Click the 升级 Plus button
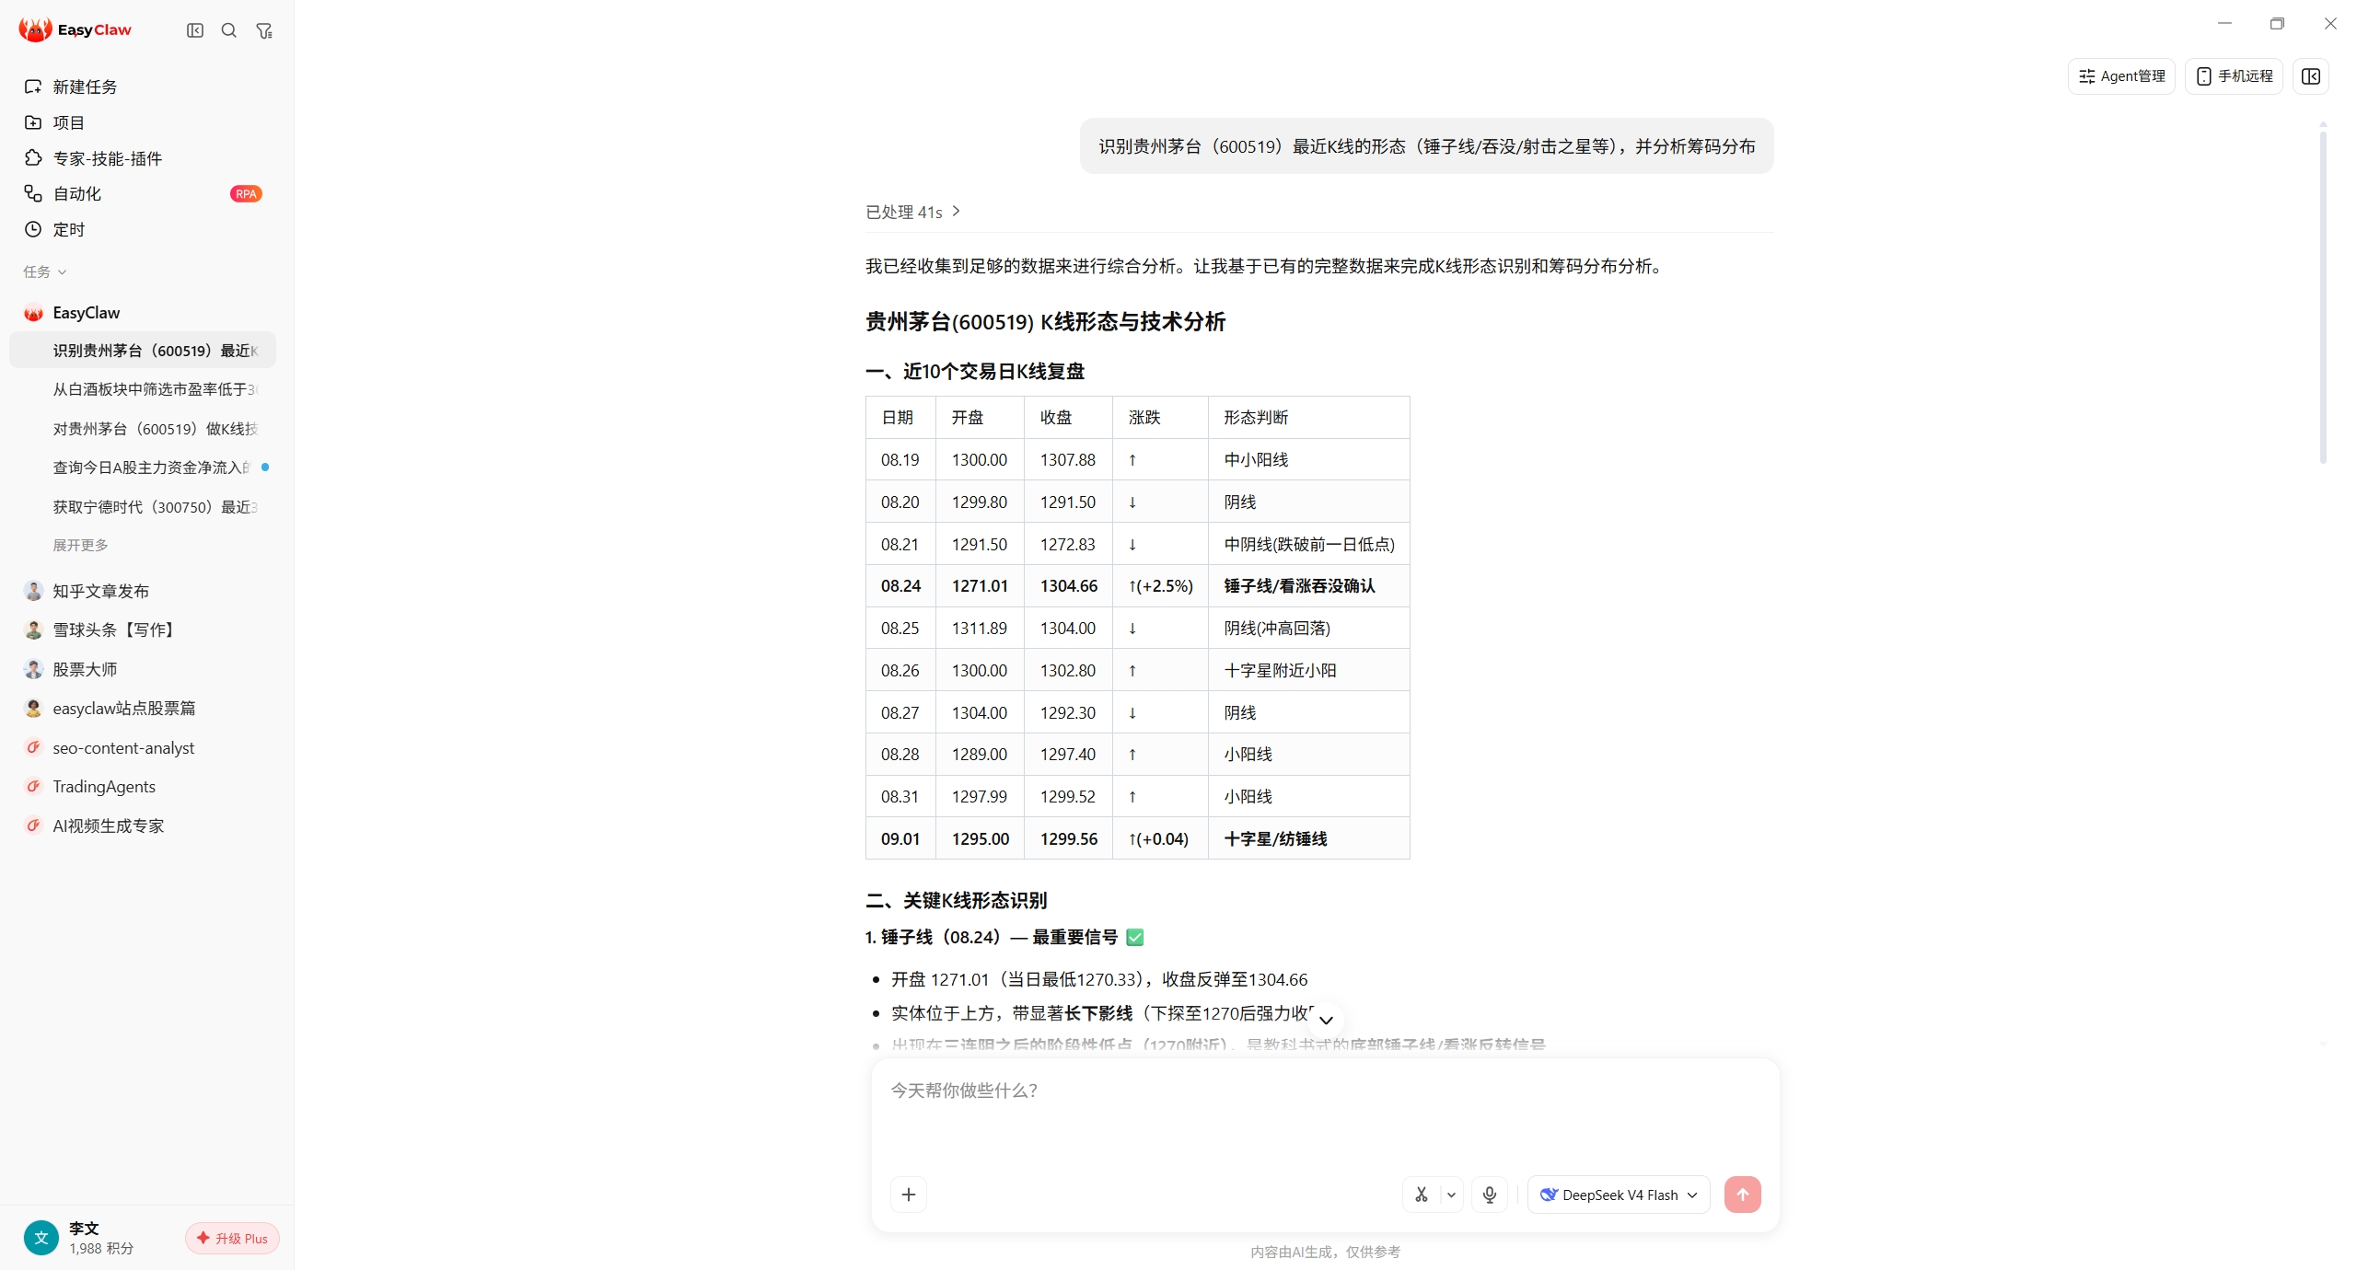The height and width of the screenshot is (1270, 2357). (232, 1238)
